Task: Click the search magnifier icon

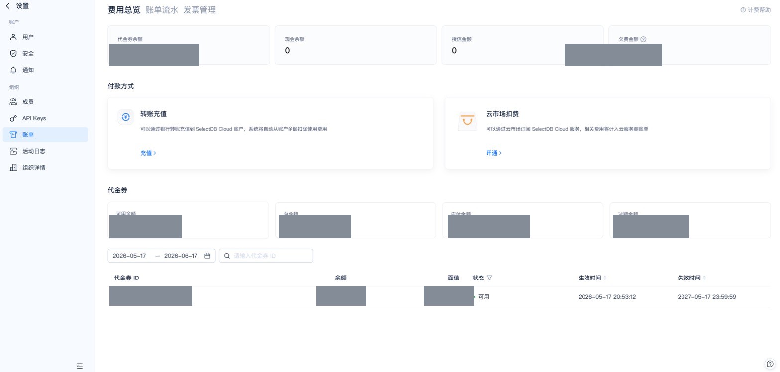Action: coord(227,256)
